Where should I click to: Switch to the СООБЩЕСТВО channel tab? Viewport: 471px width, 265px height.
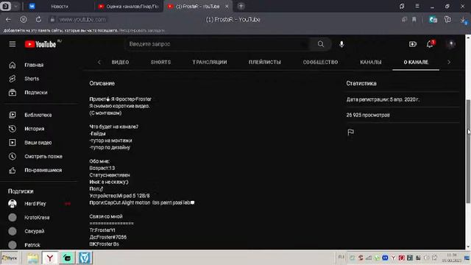click(x=320, y=62)
